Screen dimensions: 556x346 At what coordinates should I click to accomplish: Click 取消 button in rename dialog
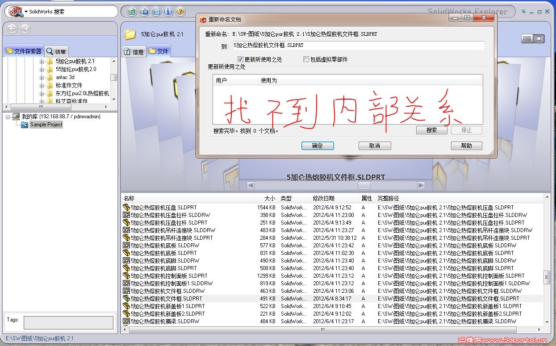click(x=375, y=146)
